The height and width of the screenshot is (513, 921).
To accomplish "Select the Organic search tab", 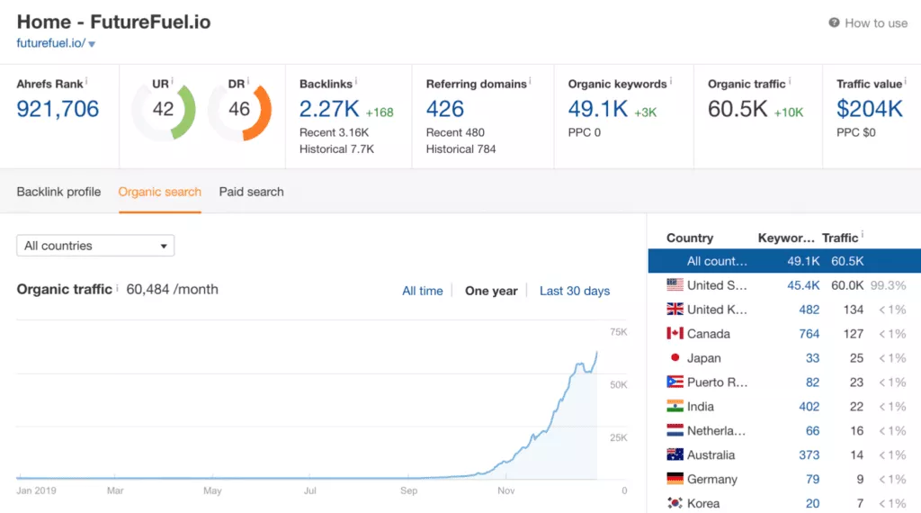I will [160, 192].
